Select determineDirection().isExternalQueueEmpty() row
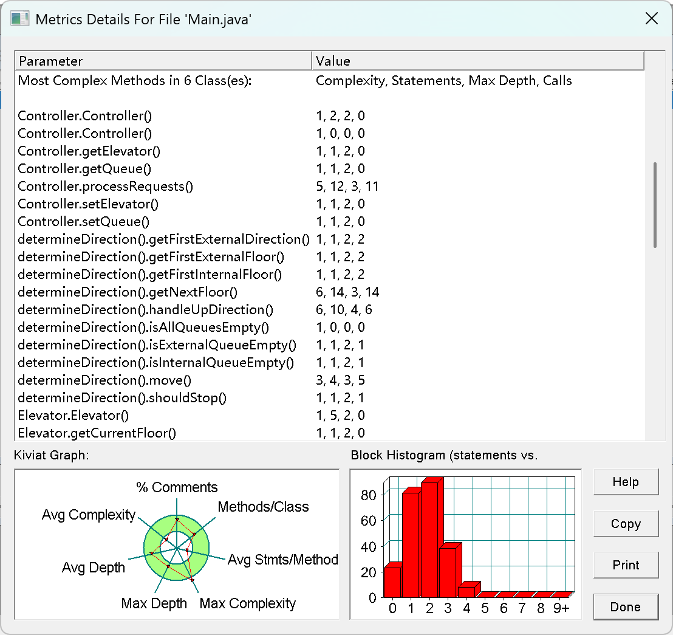The height and width of the screenshot is (635, 673). [330, 345]
